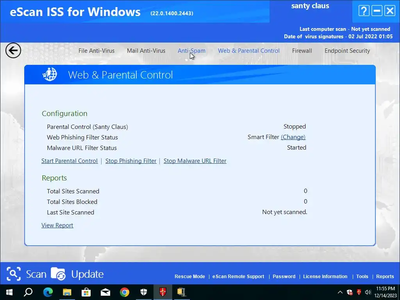
Task: Click 'Last computer scan - Not yet scanned'
Action: coord(345,29)
